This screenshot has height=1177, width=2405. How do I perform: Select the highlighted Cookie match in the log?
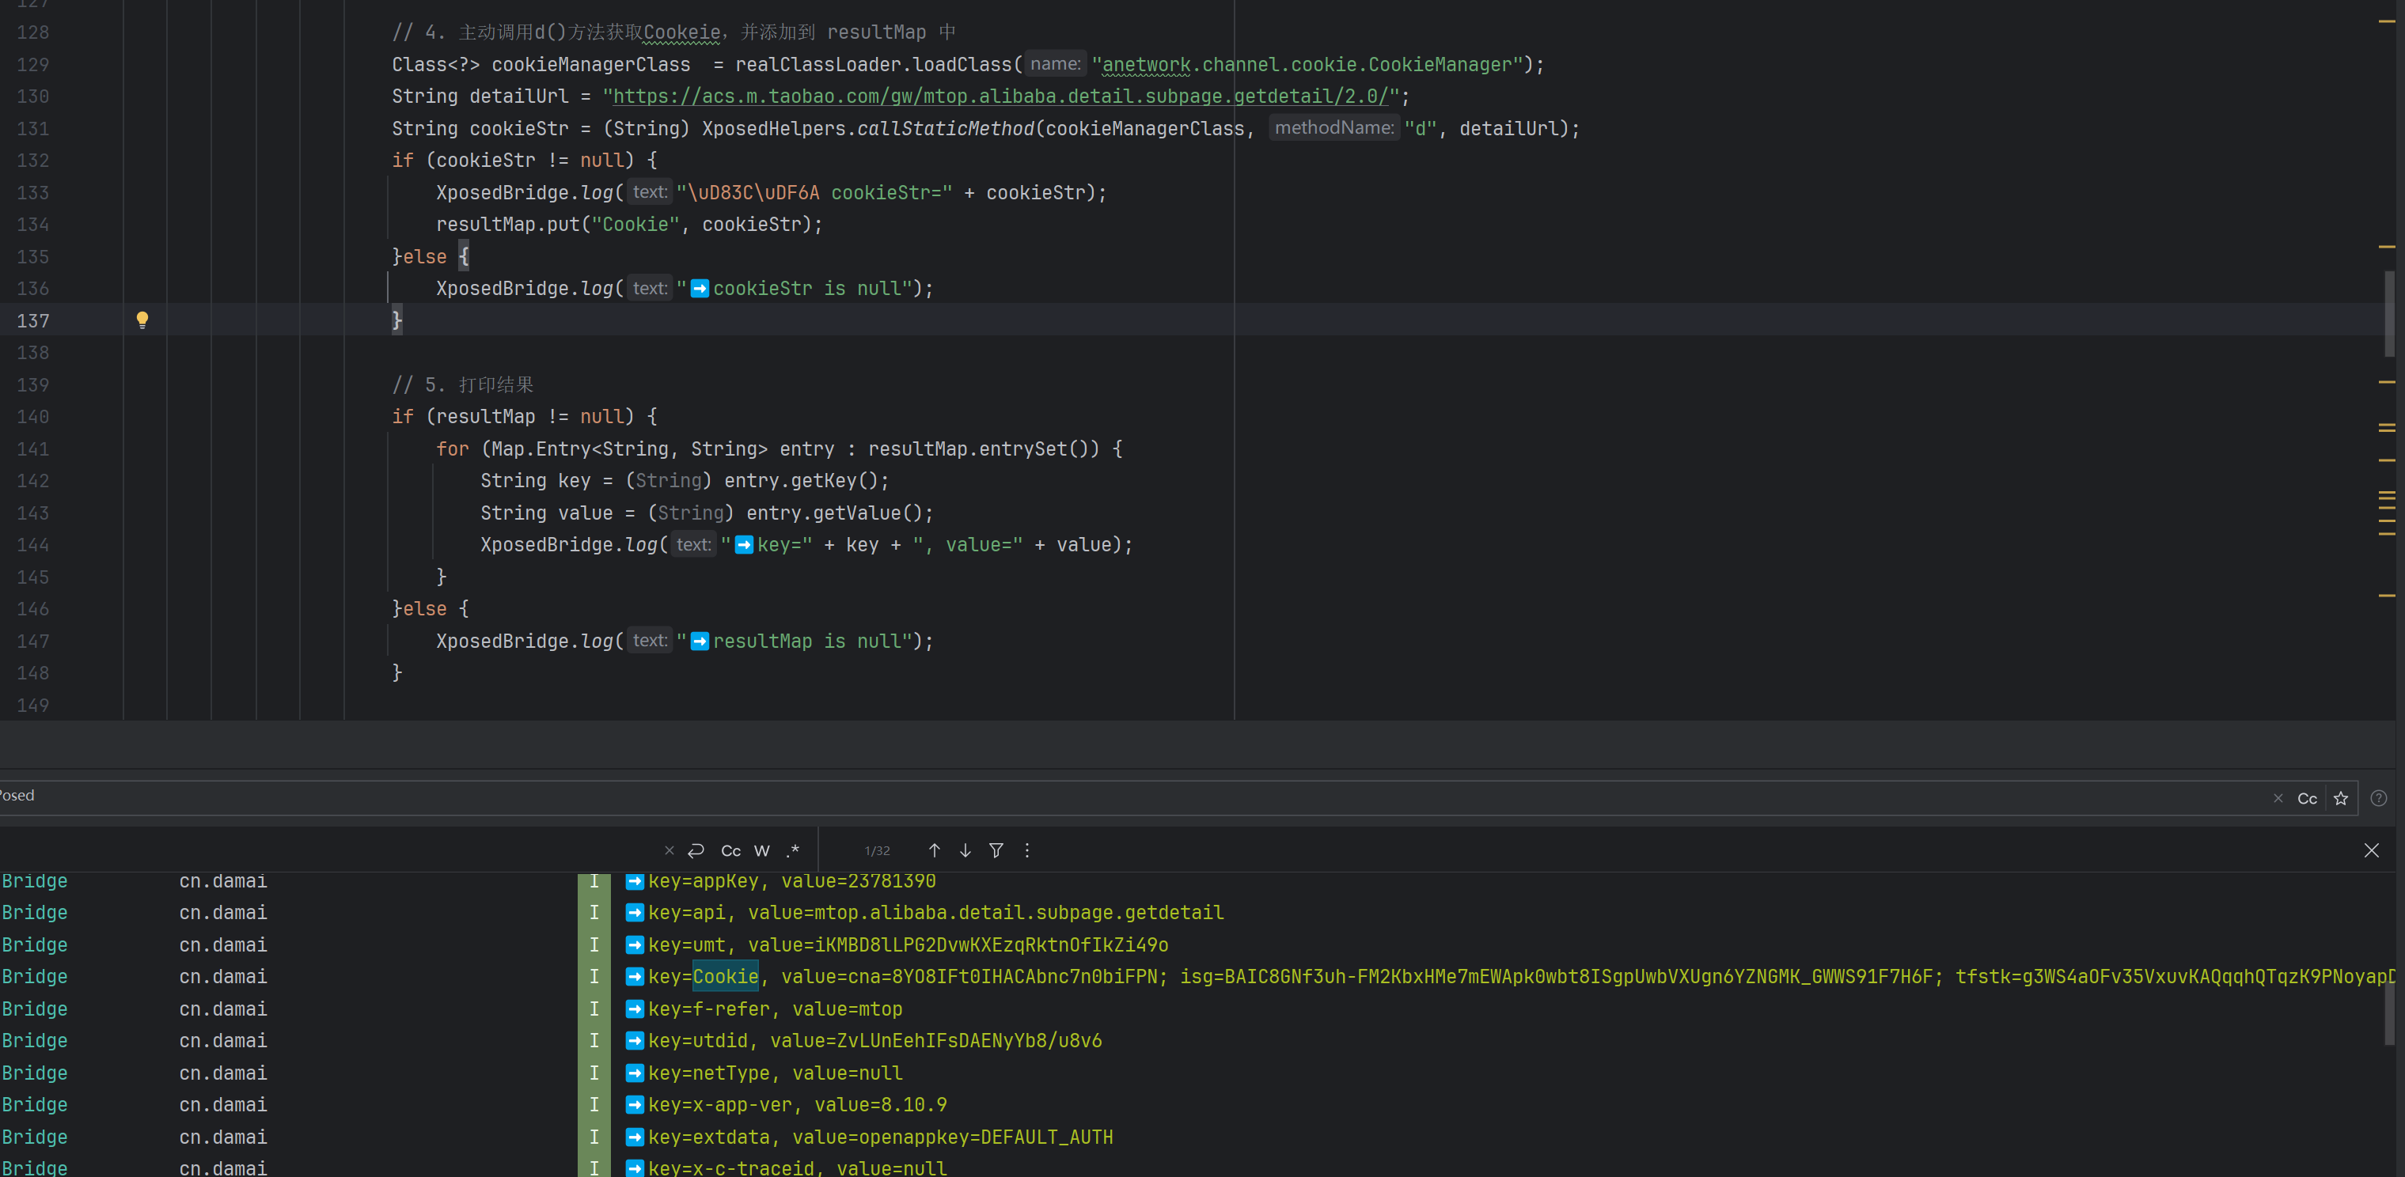pyautogui.click(x=726, y=976)
